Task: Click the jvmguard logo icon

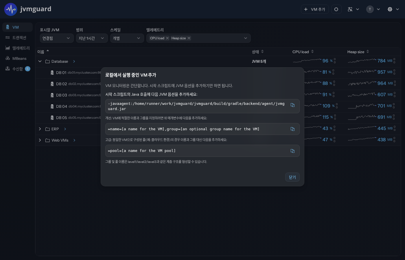Action: tap(11, 9)
